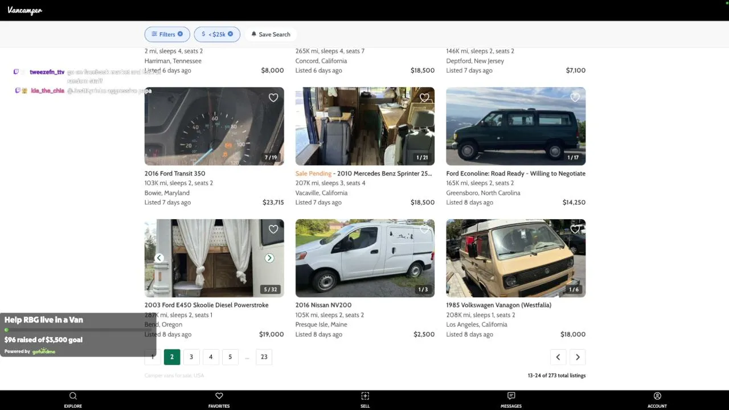Click the '5 / 32' photo counter
The width and height of the screenshot is (729, 410).
click(x=271, y=290)
